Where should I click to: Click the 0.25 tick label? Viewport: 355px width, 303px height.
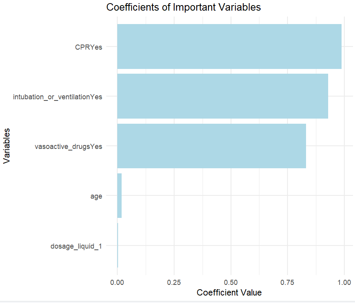coord(174,283)
